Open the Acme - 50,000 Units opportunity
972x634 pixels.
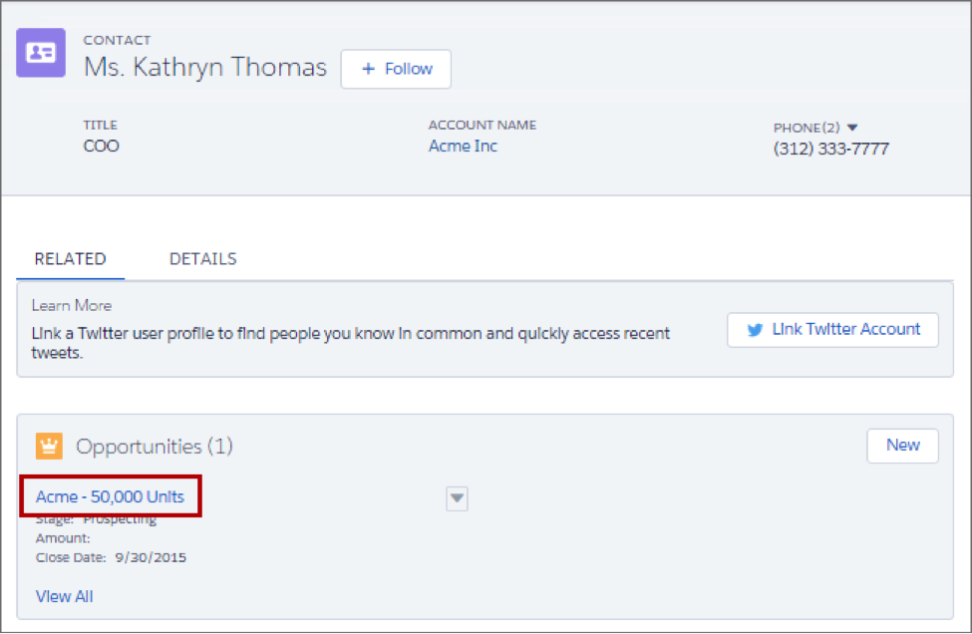coord(110,497)
